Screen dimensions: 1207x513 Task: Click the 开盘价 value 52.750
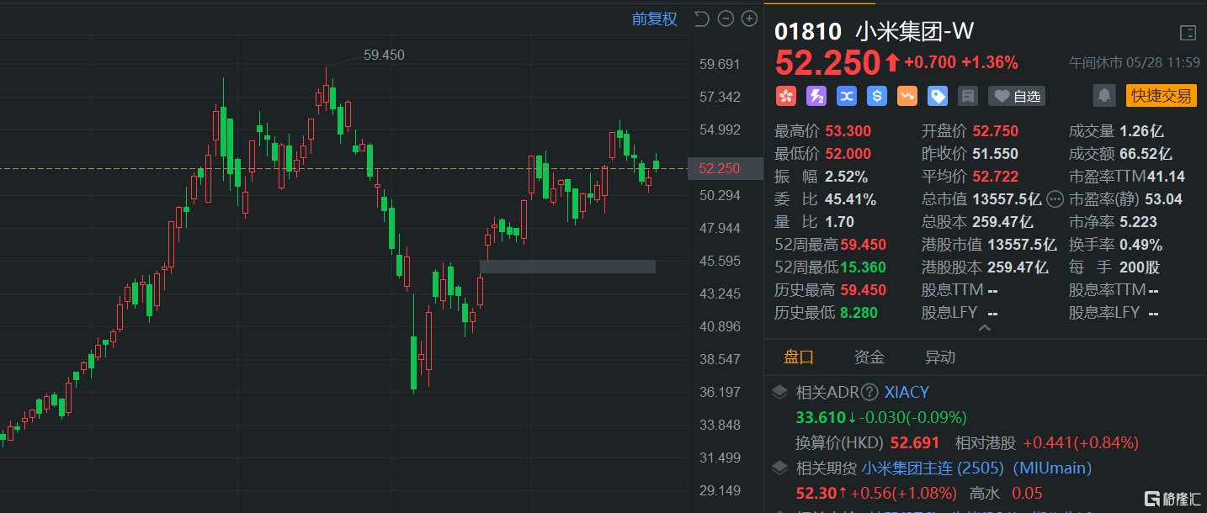995,131
